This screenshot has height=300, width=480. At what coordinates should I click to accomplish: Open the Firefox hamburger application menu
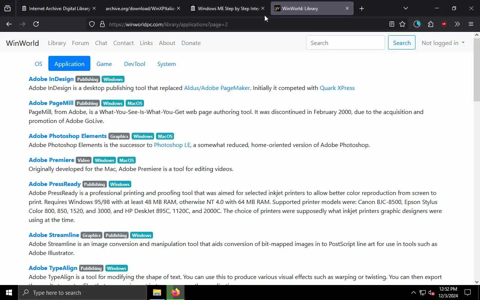tap(471, 24)
